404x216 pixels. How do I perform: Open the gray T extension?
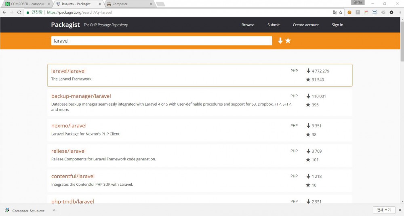pos(358,12)
